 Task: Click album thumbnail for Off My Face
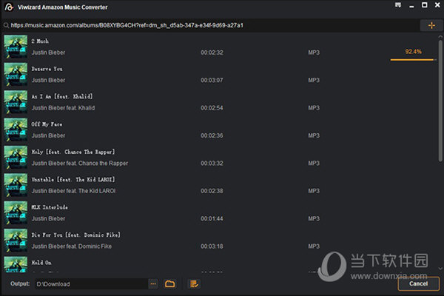pos(16,129)
